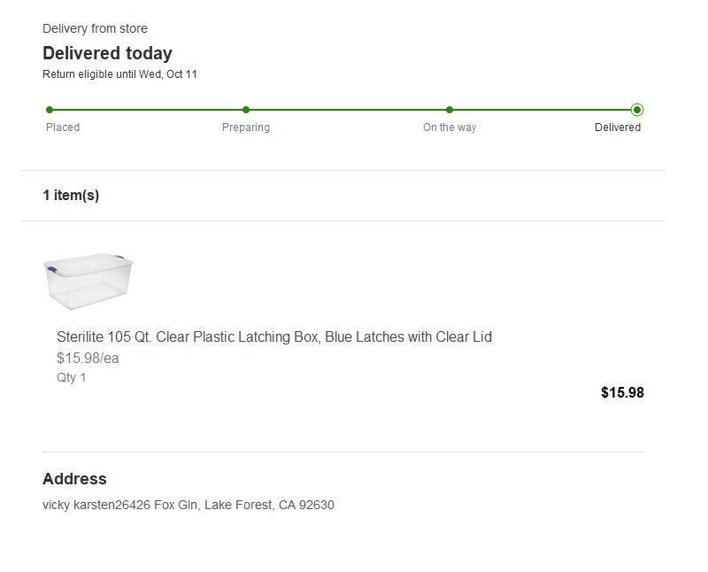Screen dimensions: 708x572
Task: Click the Qty 1 quantity text
Action: coord(72,378)
